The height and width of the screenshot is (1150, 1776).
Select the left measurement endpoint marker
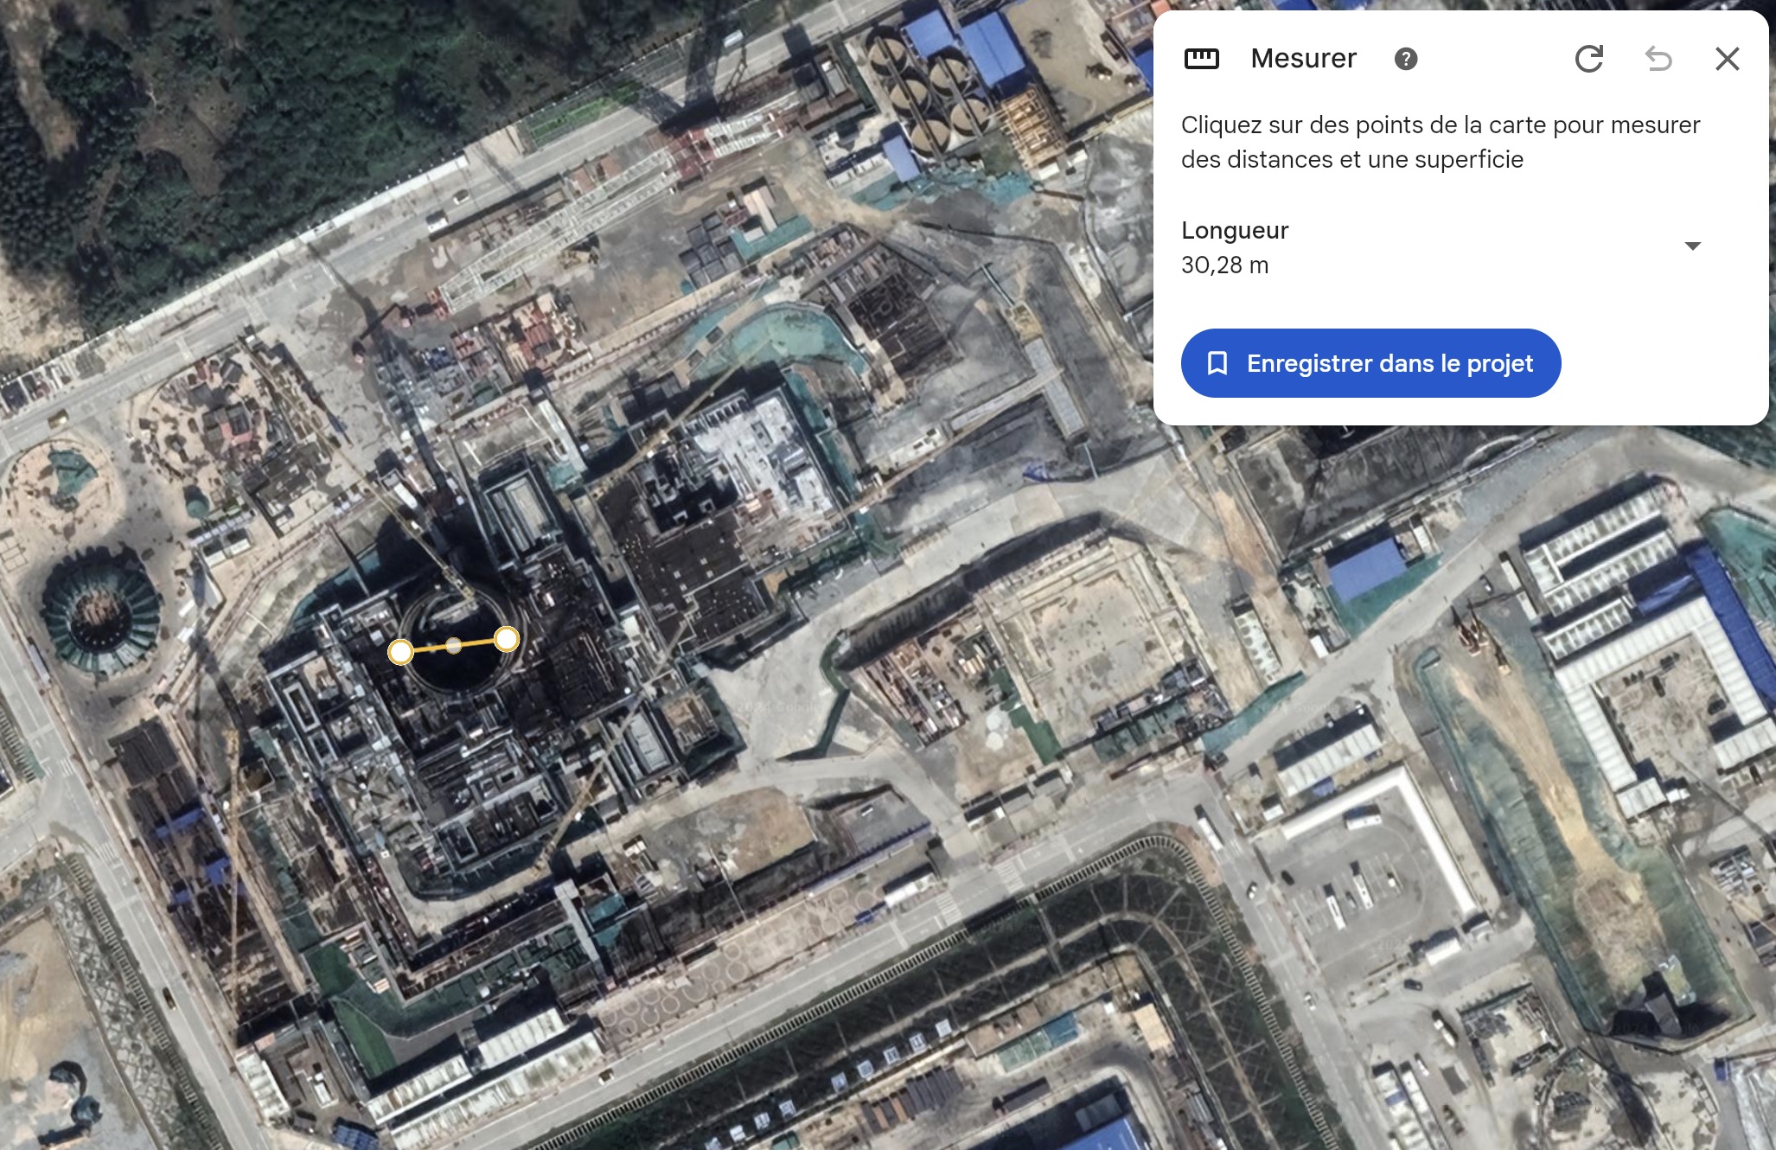[x=400, y=652]
